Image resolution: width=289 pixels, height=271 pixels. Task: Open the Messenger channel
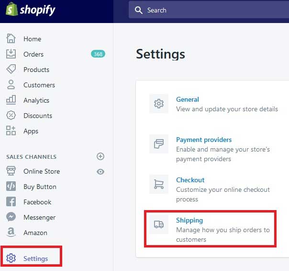39,217
